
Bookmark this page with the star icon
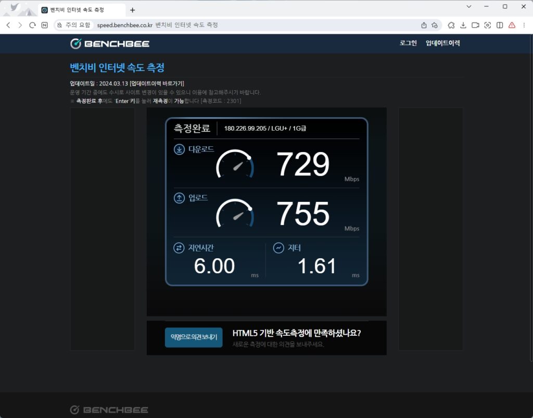pos(435,25)
